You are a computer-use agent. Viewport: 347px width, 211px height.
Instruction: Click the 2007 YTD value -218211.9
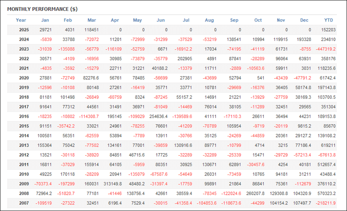[x=326, y=203]
